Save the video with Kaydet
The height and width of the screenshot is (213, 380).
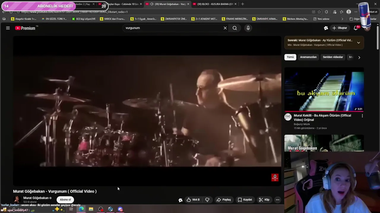(x=245, y=200)
